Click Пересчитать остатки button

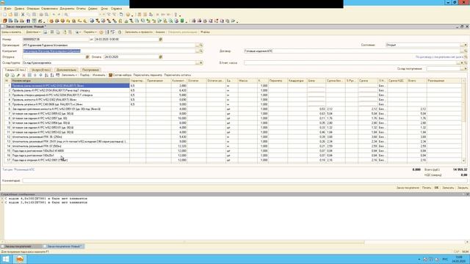tap(178, 75)
